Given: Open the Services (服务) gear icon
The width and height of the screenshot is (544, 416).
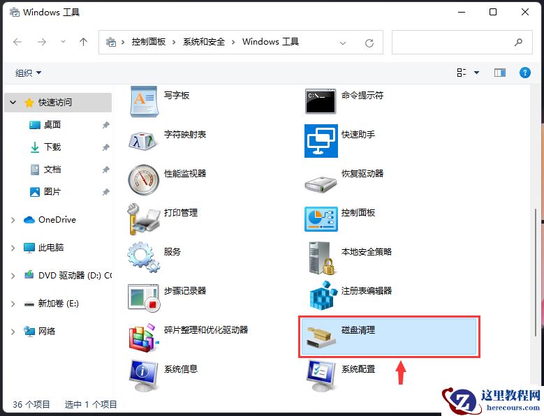Looking at the screenshot, I should click(143, 258).
